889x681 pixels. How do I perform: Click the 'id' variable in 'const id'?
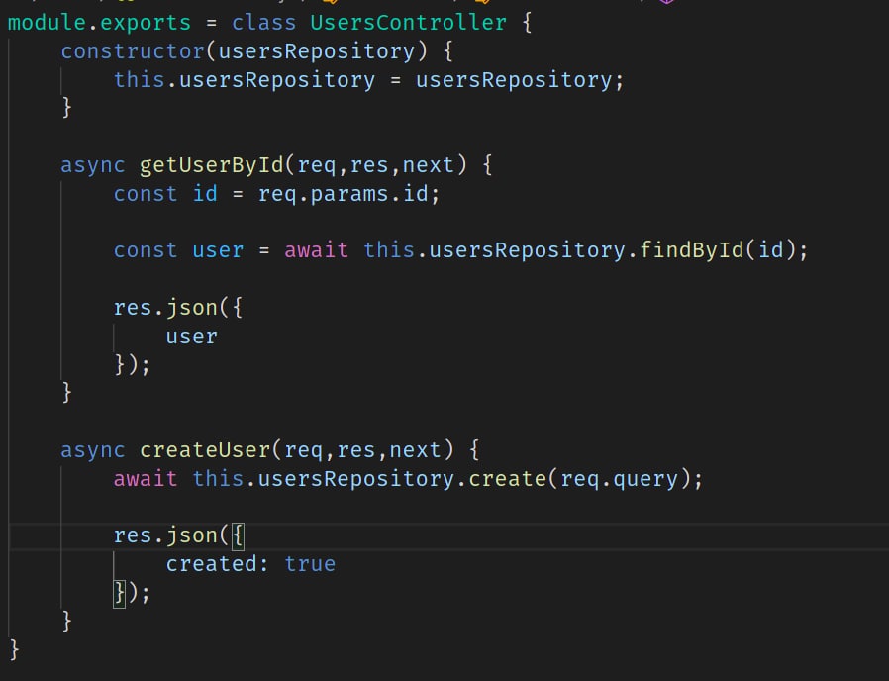(205, 194)
